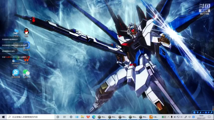Image resolution: width=214 pixels, height=120 pixels.
Task: Open Cortana circle button on taskbar
Action: 58,117
